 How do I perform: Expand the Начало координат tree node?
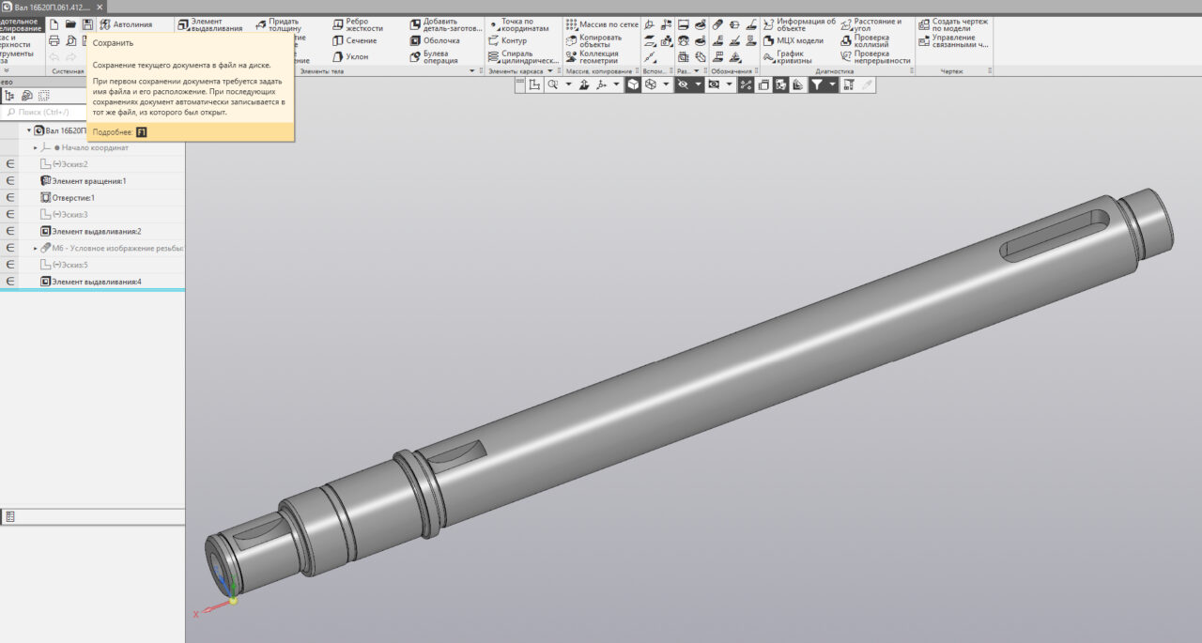[x=36, y=147]
